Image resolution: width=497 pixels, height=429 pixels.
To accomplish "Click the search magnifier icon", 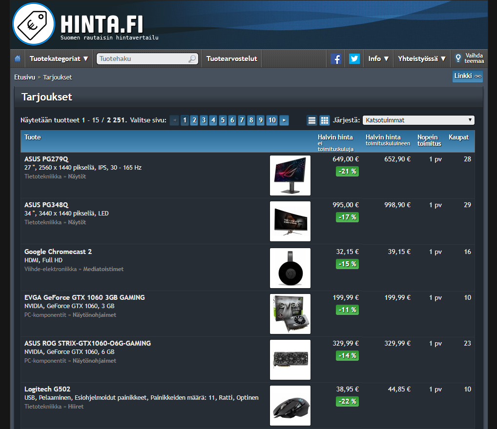I will point(192,58).
